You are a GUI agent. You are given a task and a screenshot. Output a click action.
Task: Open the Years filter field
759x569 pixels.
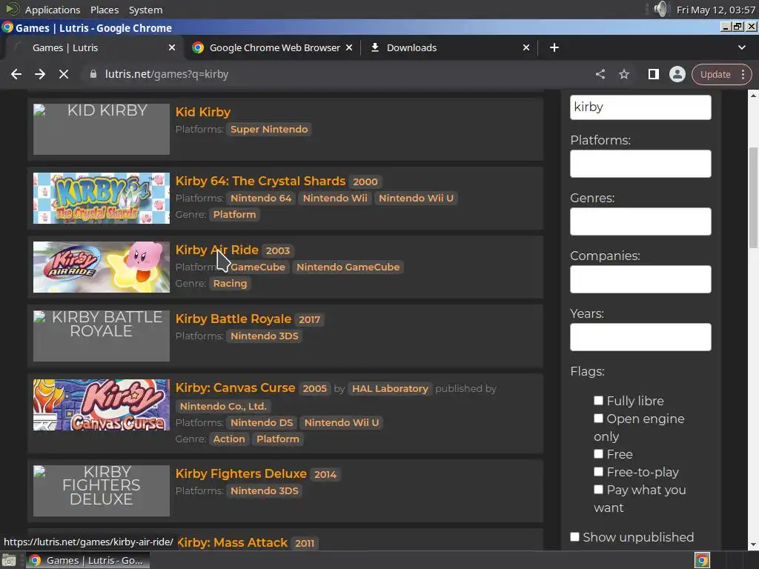[640, 337]
